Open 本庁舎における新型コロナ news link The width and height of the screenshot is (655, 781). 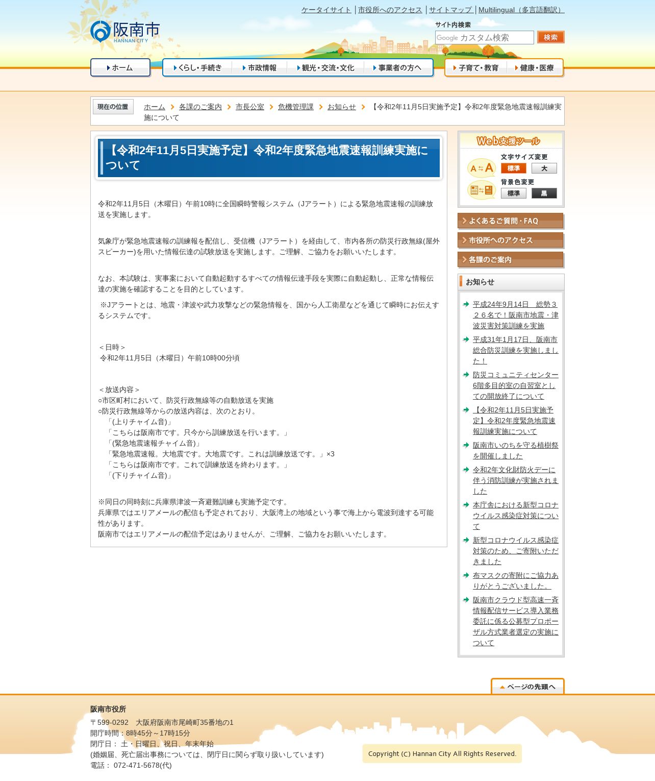(515, 516)
